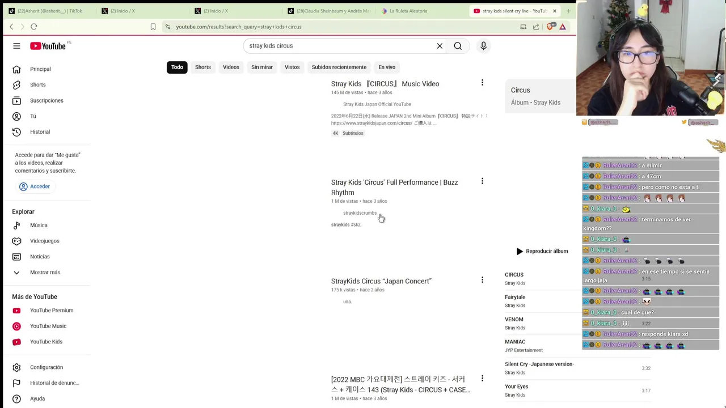Open the Música explore icon

16,226
